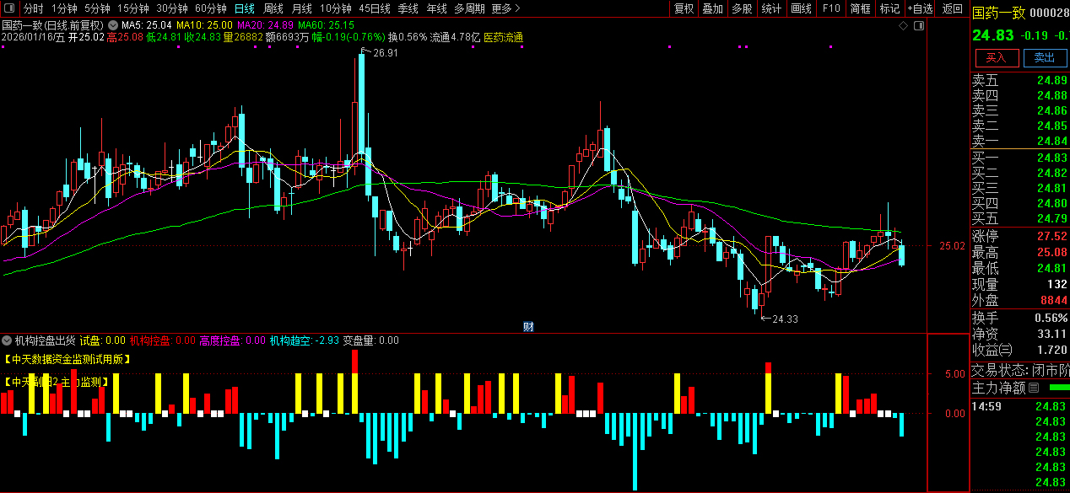Screen dimensions: 1070x493
Task: Click the 买二 price 24.82 row
Action: tap(1020, 174)
